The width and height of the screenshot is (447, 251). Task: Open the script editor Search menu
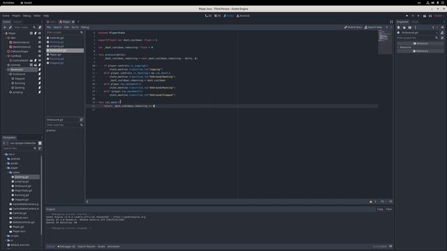pos(57,27)
